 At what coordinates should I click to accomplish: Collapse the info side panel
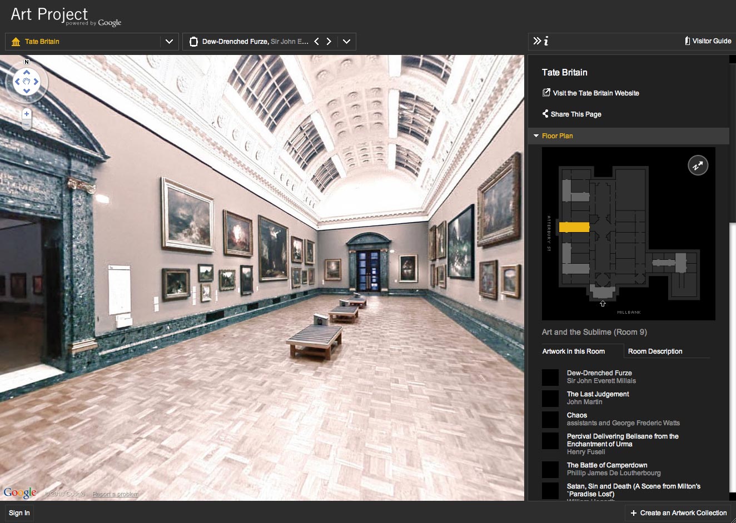(x=537, y=41)
